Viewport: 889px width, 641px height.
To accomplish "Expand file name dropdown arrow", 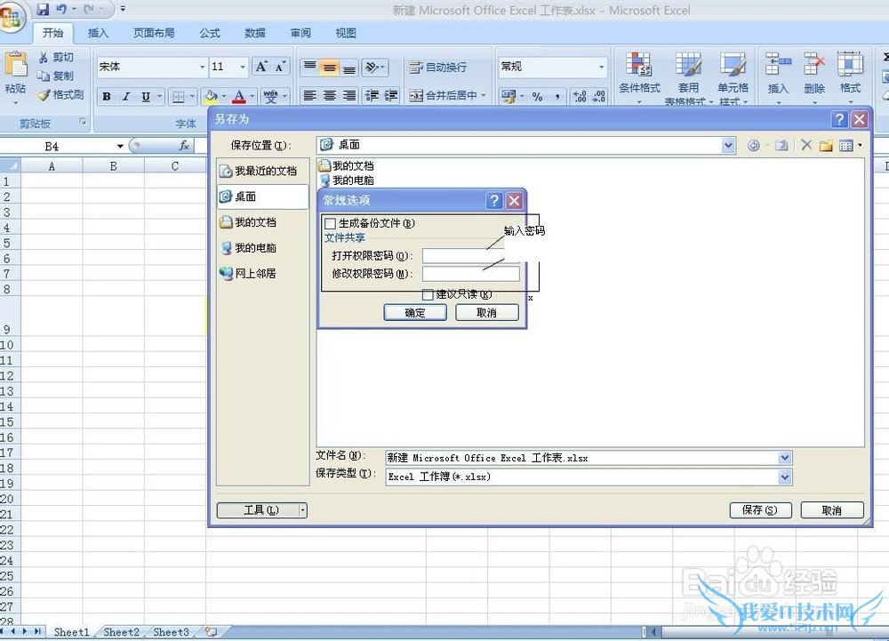I will point(785,458).
